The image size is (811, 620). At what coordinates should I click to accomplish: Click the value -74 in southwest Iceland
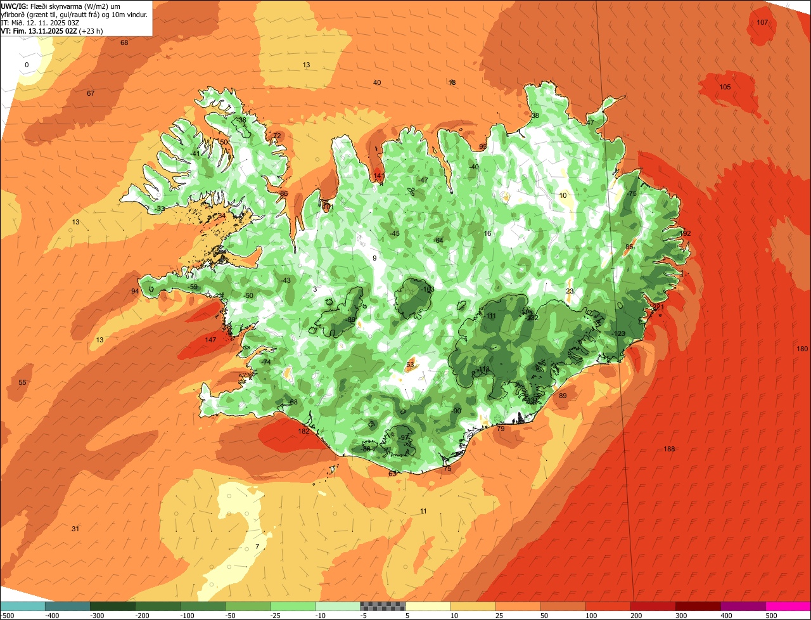coord(265,361)
